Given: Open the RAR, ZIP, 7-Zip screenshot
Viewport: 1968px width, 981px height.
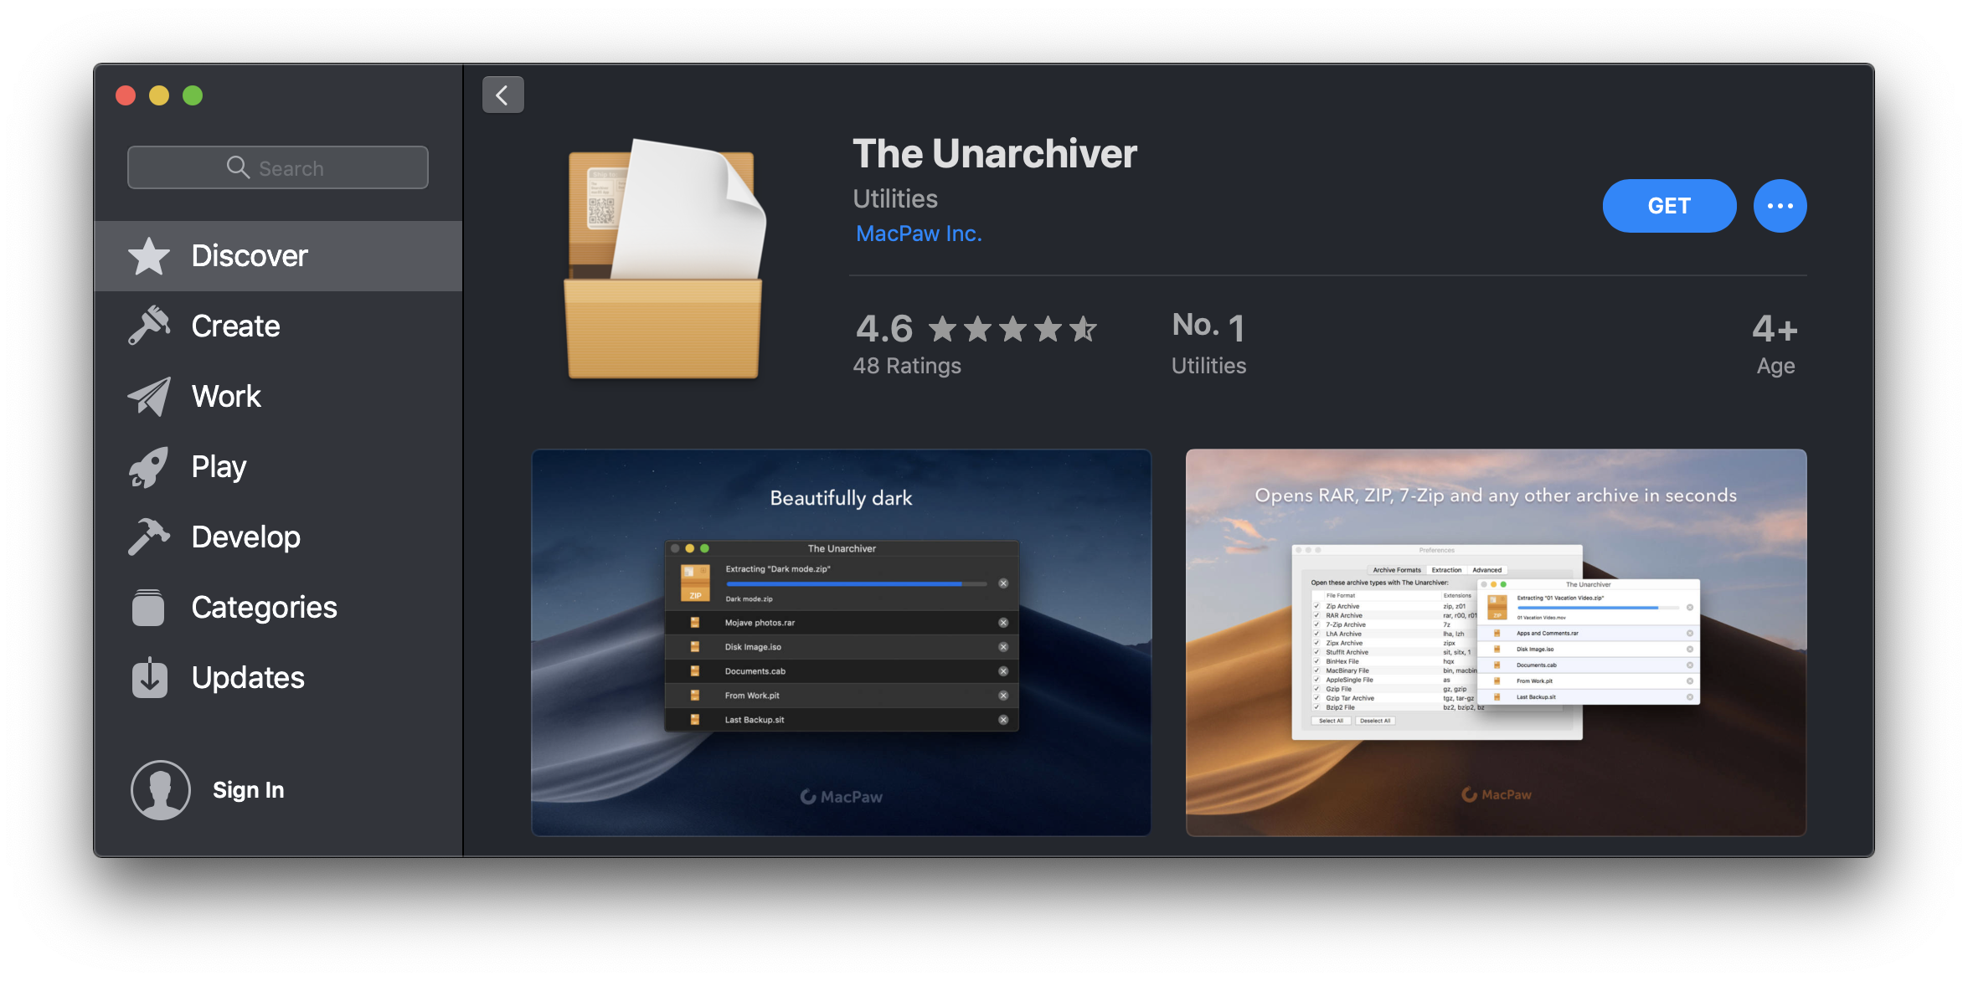Looking at the screenshot, I should coord(1496,642).
